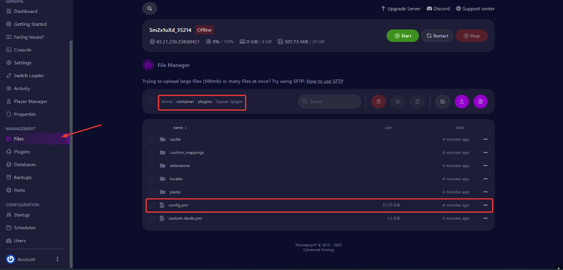Click the red trash delete icon
Image resolution: width=563 pixels, height=270 pixels.
click(x=378, y=102)
